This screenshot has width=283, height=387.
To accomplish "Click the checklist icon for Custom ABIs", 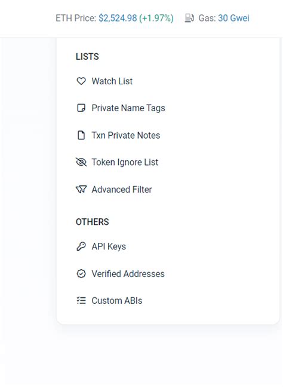I will [81, 300].
